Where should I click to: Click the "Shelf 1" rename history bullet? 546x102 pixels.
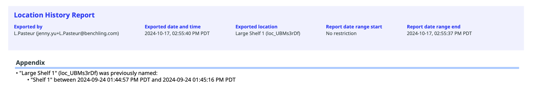(131, 80)
